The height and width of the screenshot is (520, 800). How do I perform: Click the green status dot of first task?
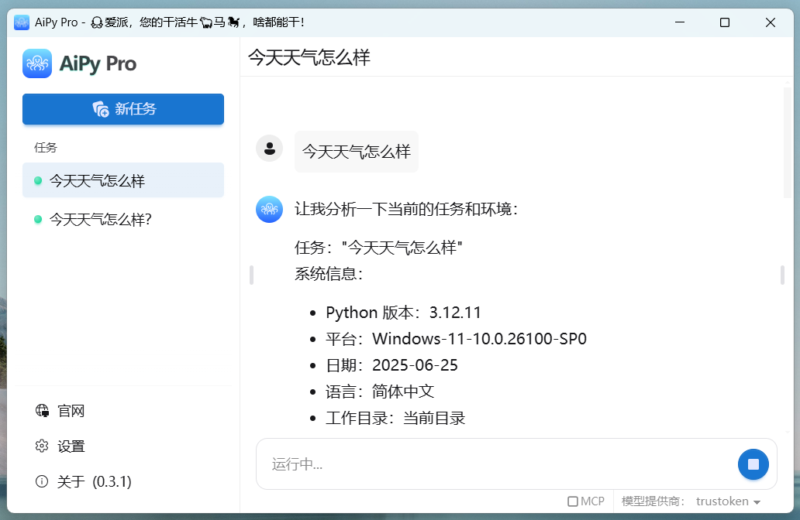click(38, 181)
